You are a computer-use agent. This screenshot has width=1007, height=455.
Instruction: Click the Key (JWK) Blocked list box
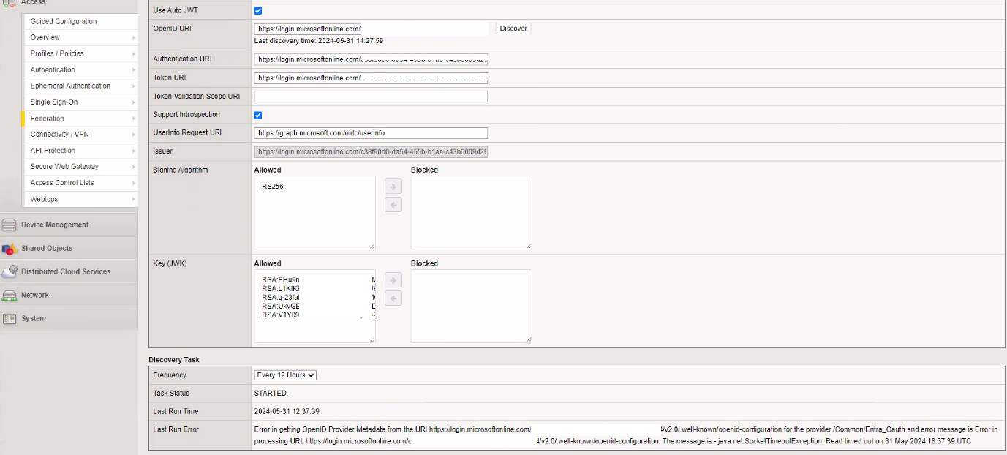point(472,306)
